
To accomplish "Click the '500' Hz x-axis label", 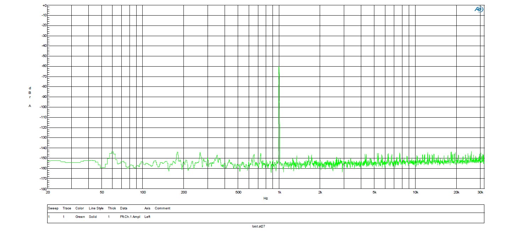I will point(238,192).
